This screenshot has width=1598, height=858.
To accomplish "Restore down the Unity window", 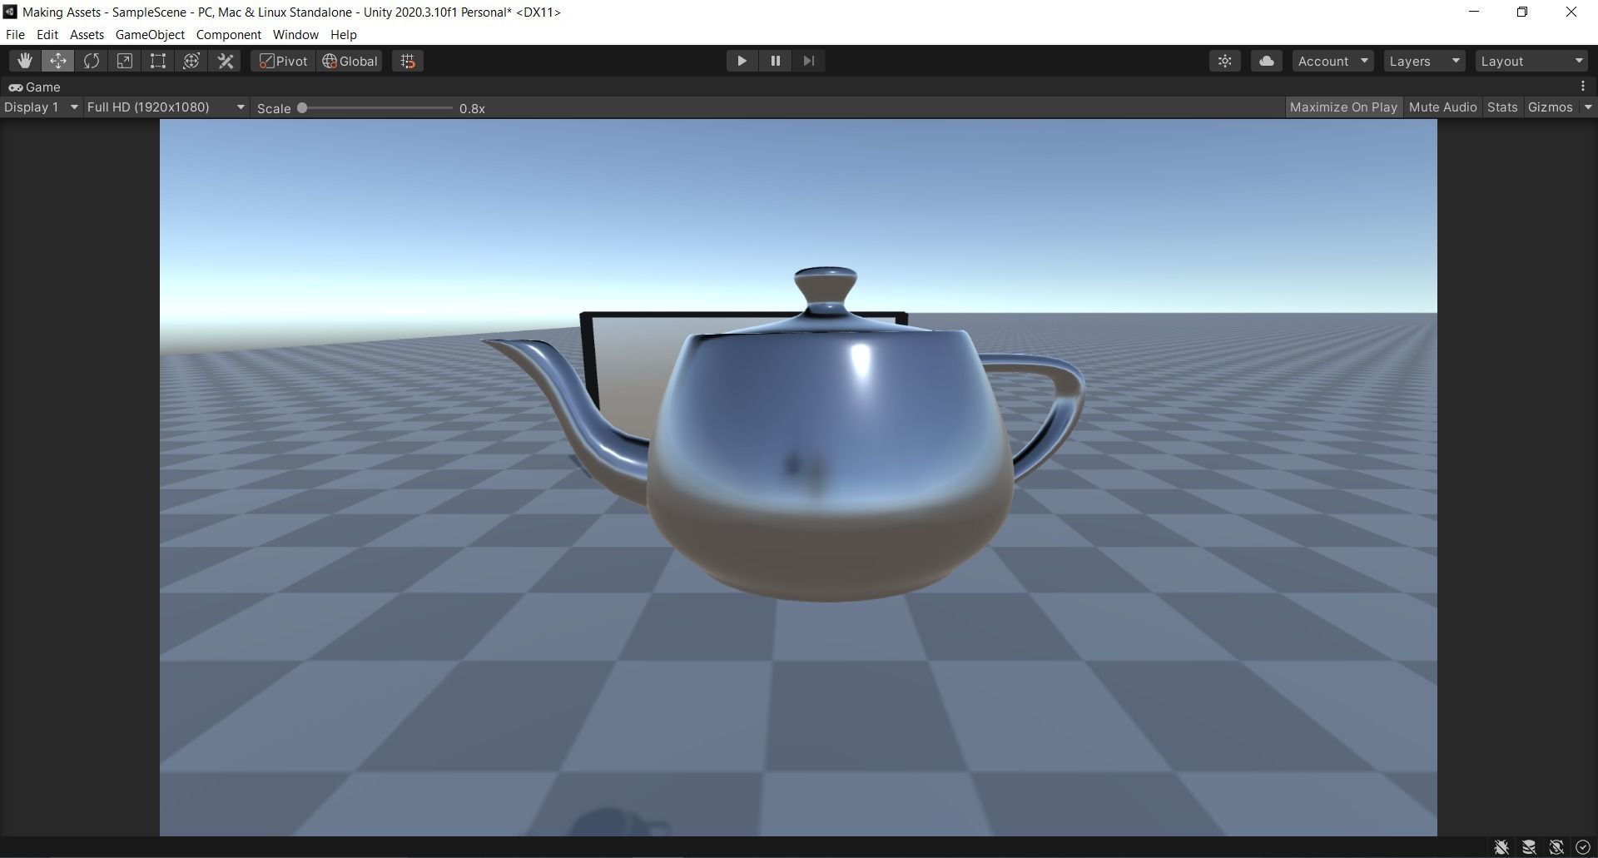I will coord(1522,12).
